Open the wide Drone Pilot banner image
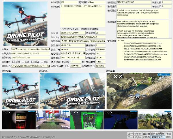173x139 pixels. pos(72,91)
